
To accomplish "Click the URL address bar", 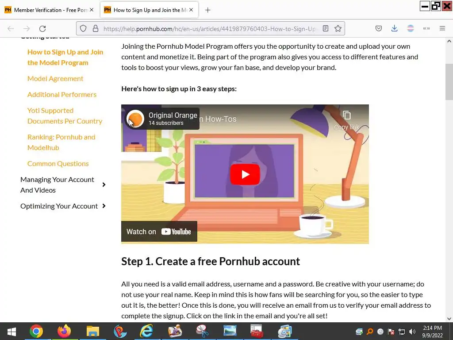I will 209,29.
